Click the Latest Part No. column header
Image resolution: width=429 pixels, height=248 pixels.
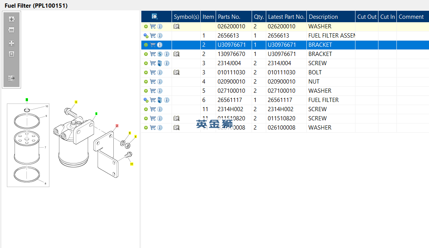286,16
